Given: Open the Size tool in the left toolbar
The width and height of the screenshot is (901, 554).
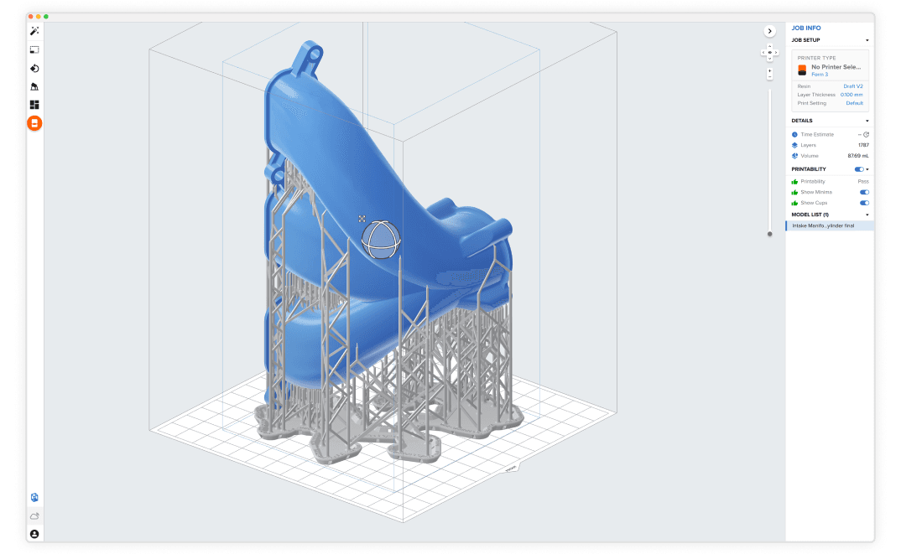Looking at the screenshot, I should tap(34, 49).
